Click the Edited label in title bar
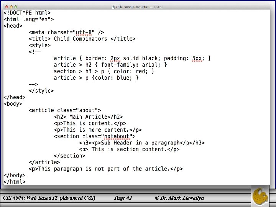 [158, 7]
